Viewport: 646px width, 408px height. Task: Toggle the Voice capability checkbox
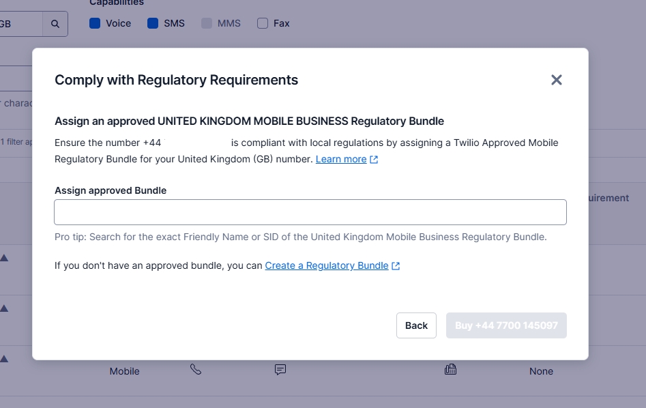pos(95,23)
